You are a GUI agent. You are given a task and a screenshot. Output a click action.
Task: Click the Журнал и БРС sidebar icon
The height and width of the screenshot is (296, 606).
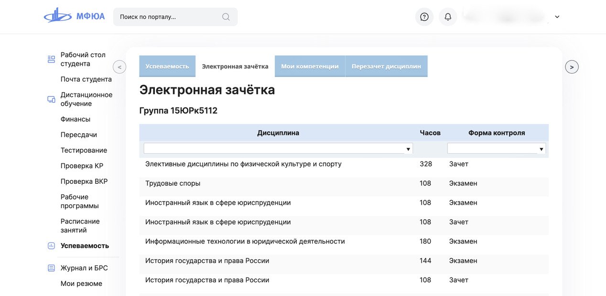click(x=51, y=268)
